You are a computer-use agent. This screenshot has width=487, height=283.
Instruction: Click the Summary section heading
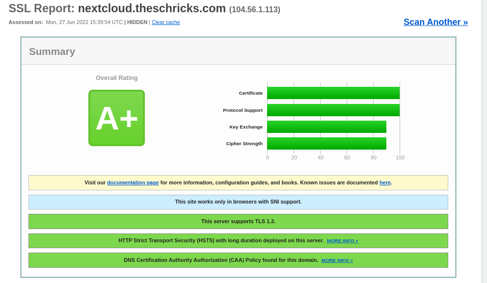[x=52, y=51]
